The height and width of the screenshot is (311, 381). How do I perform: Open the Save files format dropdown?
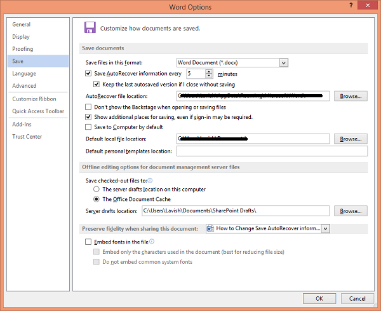click(284, 63)
